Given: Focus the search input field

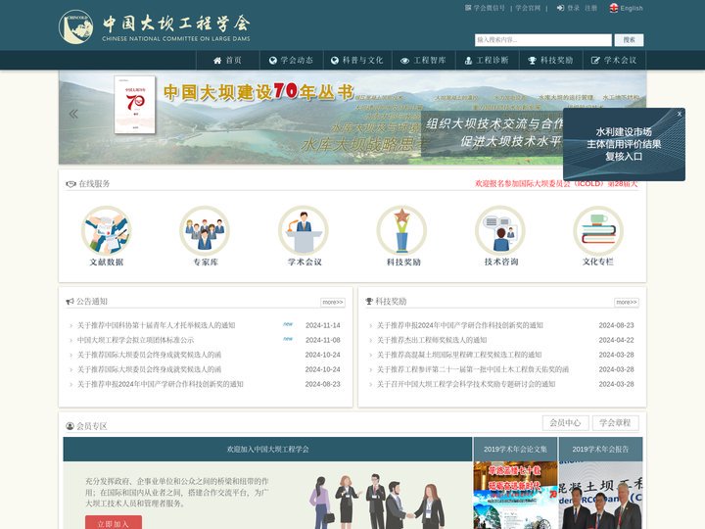Looking at the screenshot, I should [x=543, y=40].
